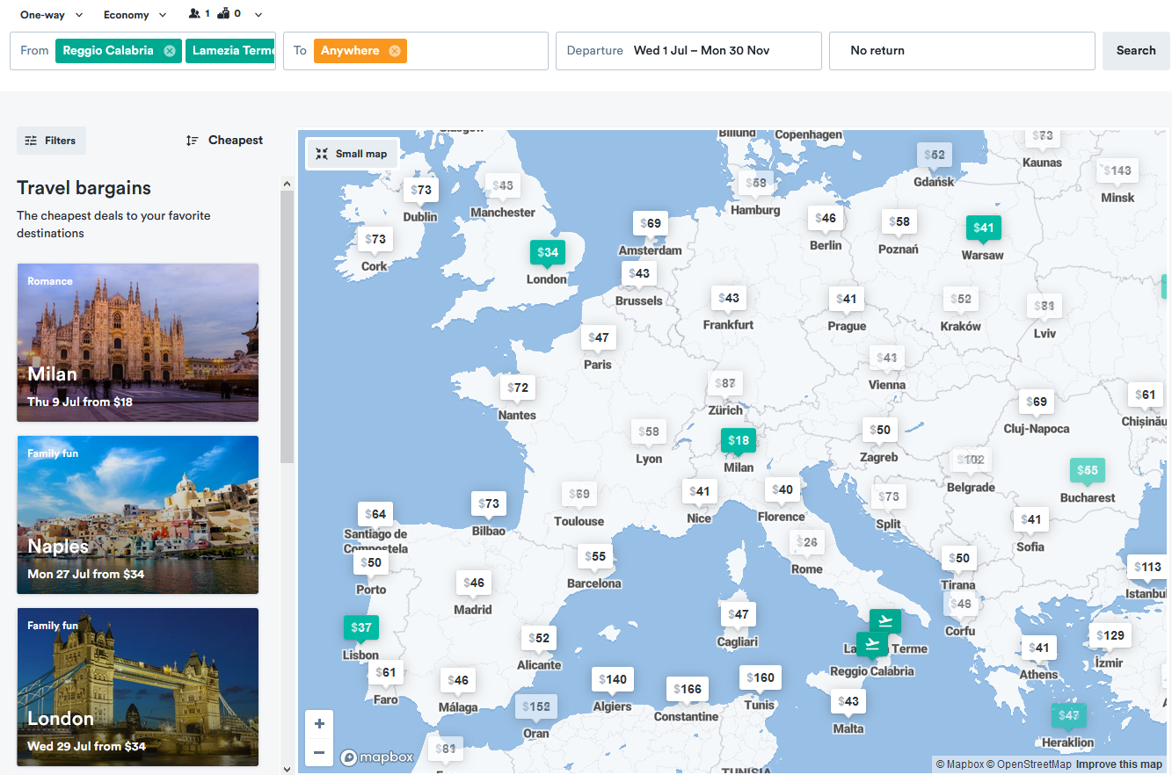Select the $41 Warsaw map price tag

983,228
